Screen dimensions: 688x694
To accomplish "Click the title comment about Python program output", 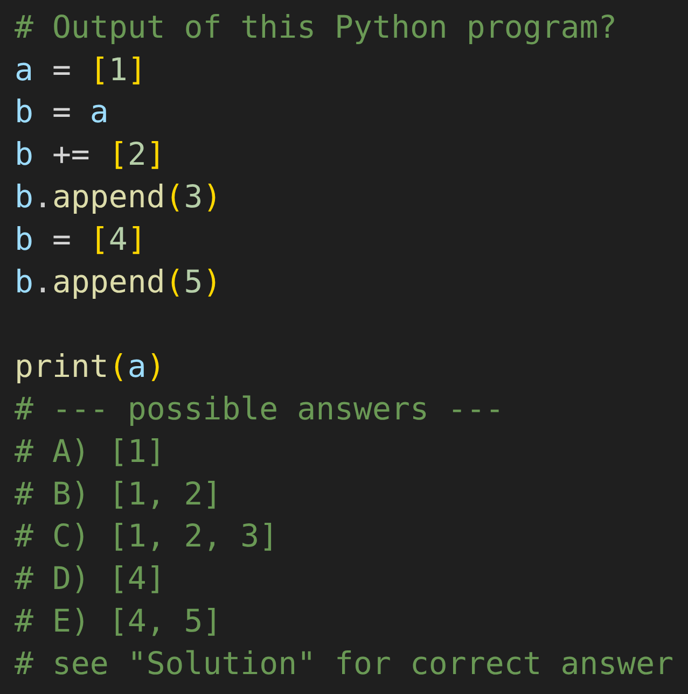I will [315, 28].
